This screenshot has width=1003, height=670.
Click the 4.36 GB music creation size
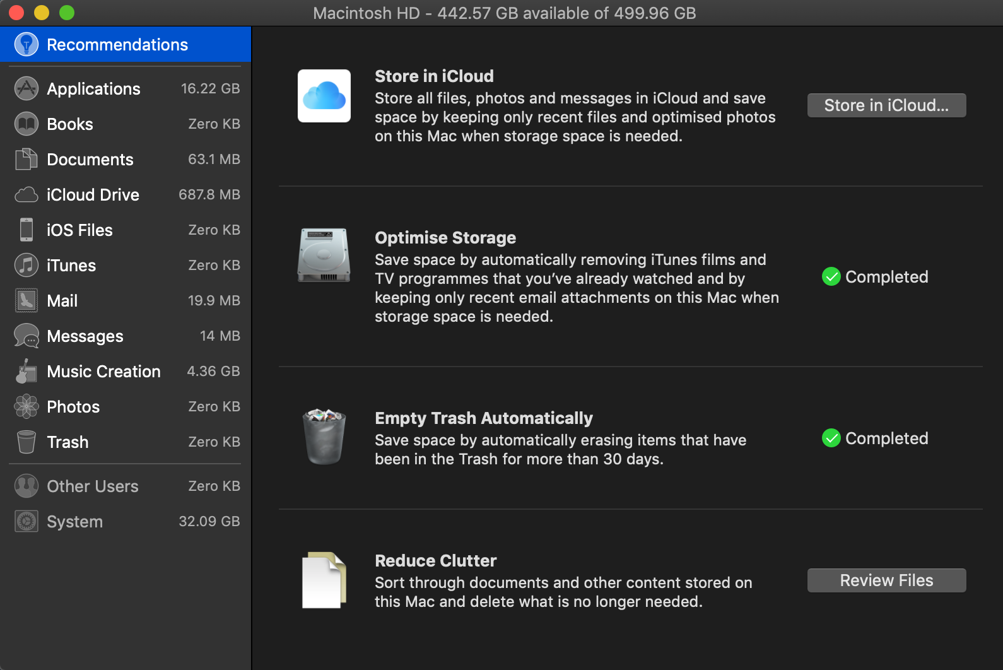pos(213,371)
